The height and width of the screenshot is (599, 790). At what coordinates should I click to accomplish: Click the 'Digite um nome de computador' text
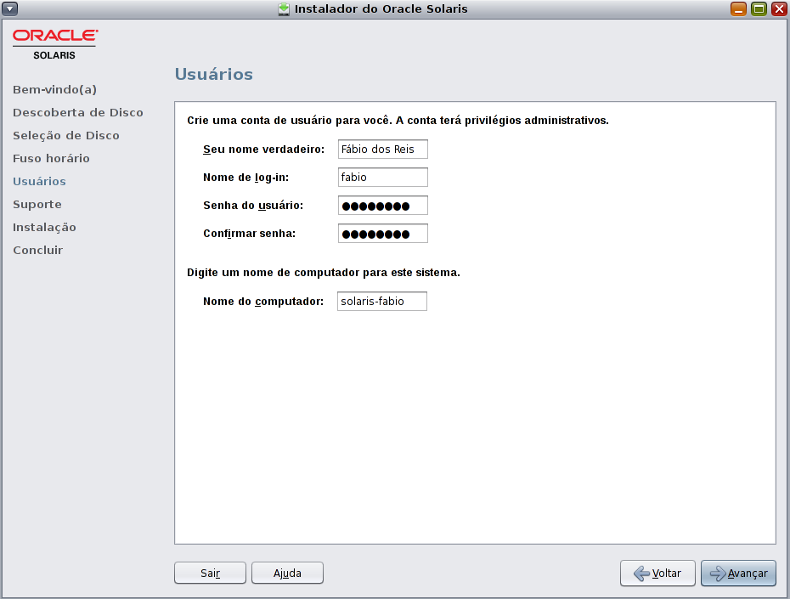click(x=324, y=273)
